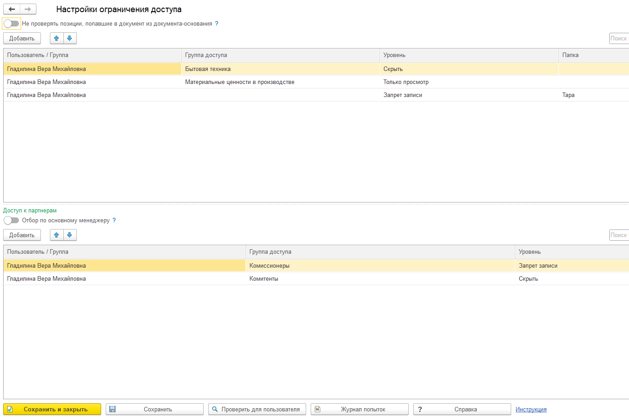Sort partner table by 'Уровень' column
This screenshot has width=629, height=419.
(572, 252)
